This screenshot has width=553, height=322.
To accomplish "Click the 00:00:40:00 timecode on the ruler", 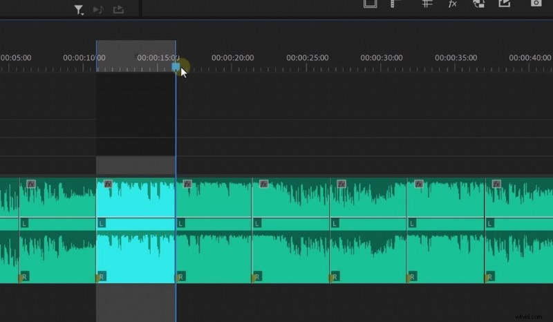I will pyautogui.click(x=529, y=58).
